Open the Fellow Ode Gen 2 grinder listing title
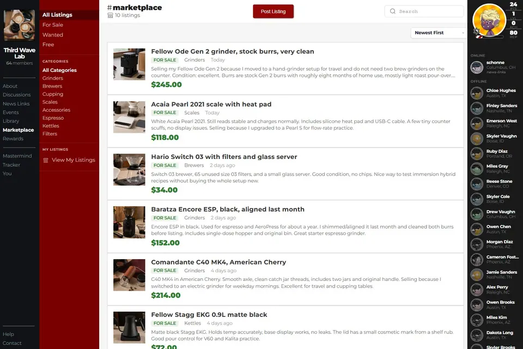This screenshot has height=349, width=523. point(233,51)
